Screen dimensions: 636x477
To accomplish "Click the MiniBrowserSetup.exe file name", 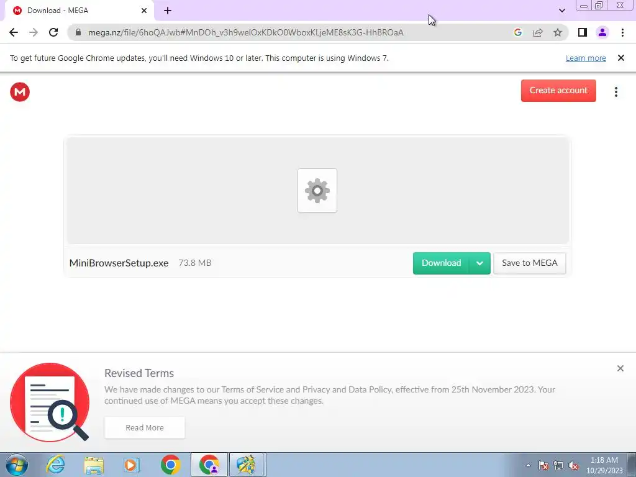I will coord(119,263).
